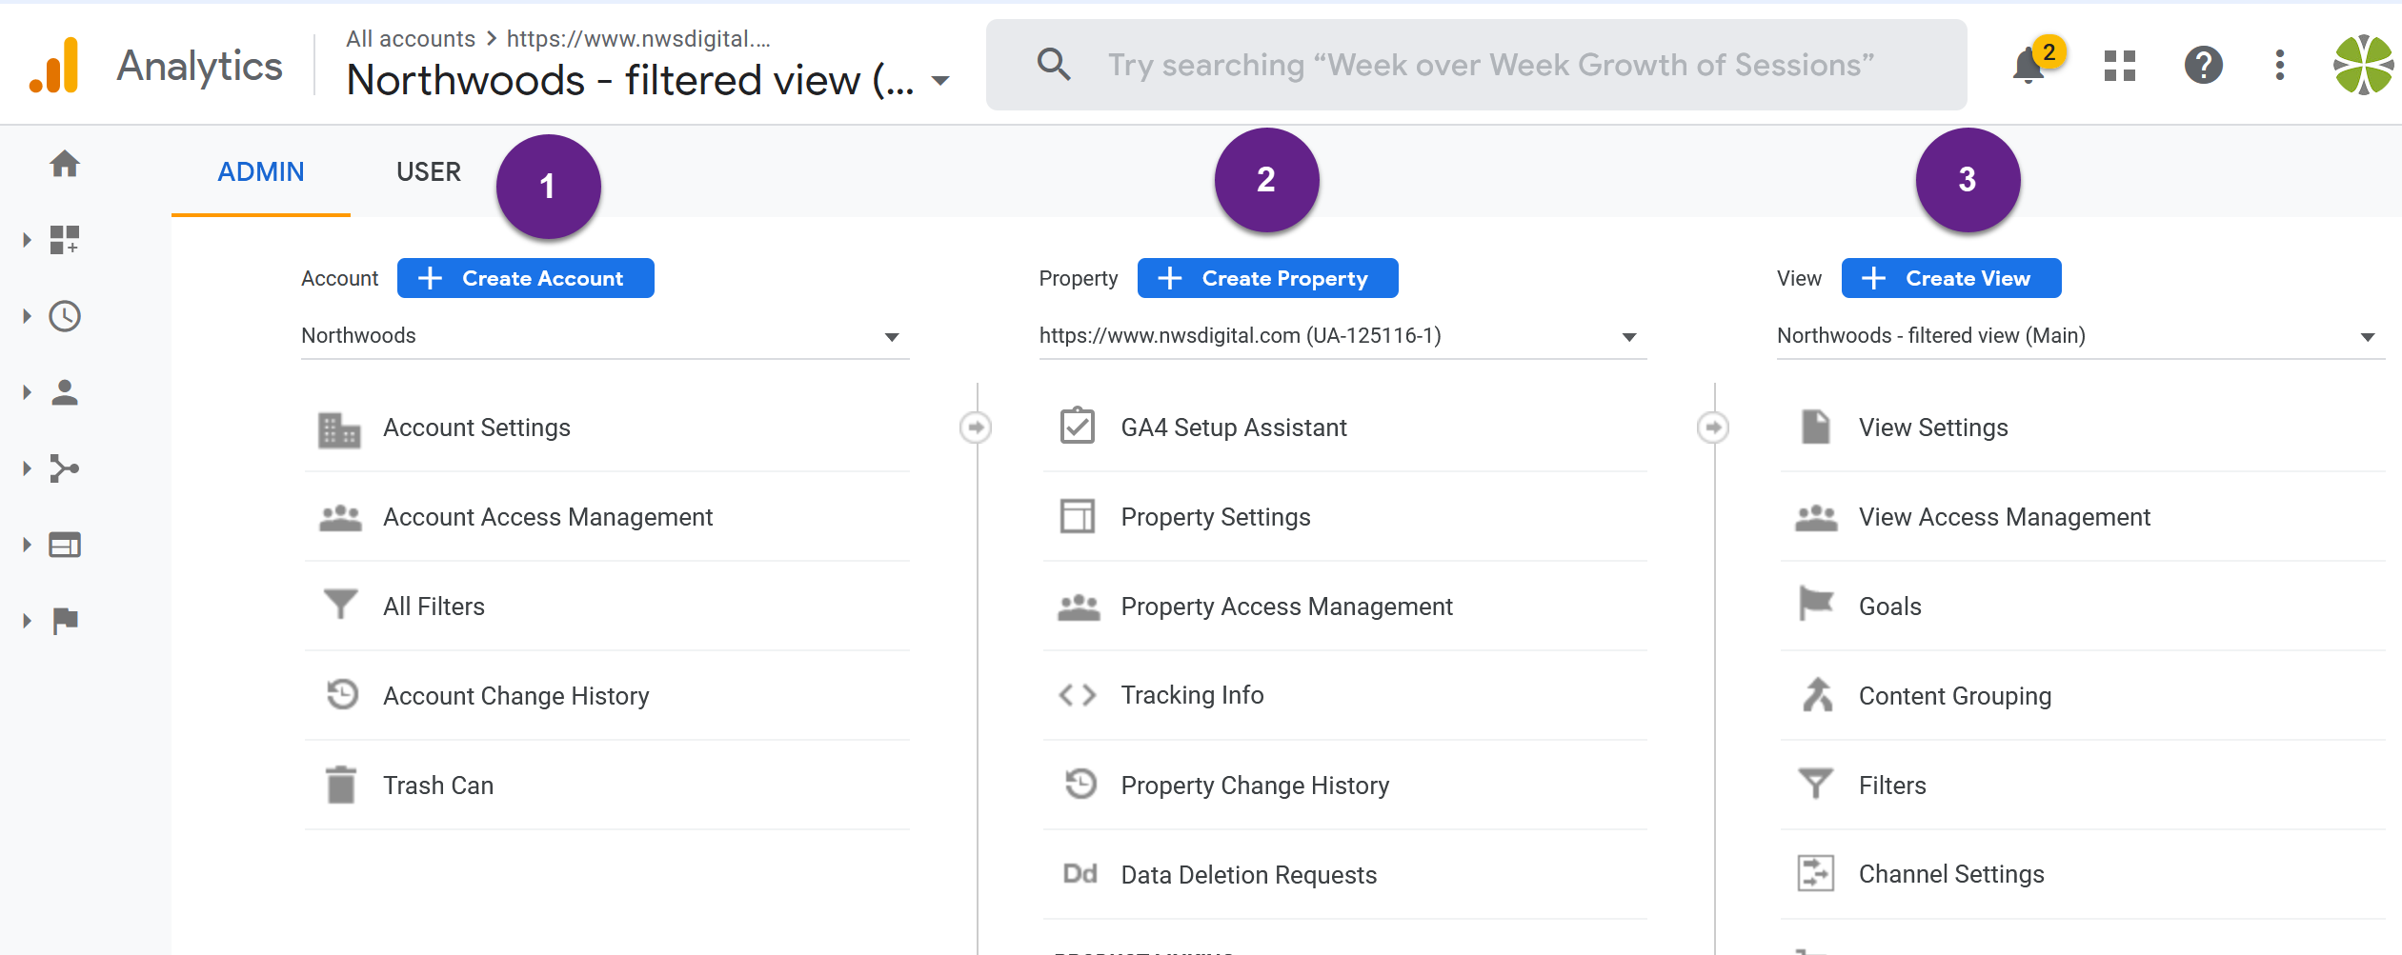The image size is (2402, 955).
Task: Focus the Analytics search field
Action: (1477, 65)
